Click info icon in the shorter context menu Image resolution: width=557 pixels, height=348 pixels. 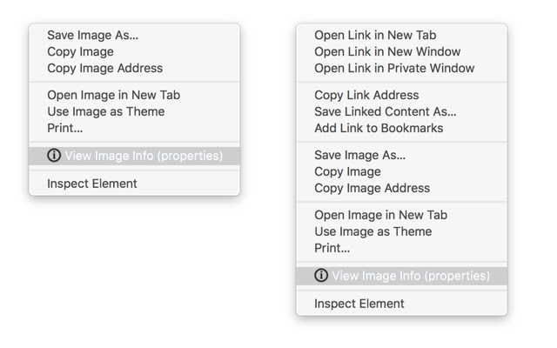pos(54,156)
